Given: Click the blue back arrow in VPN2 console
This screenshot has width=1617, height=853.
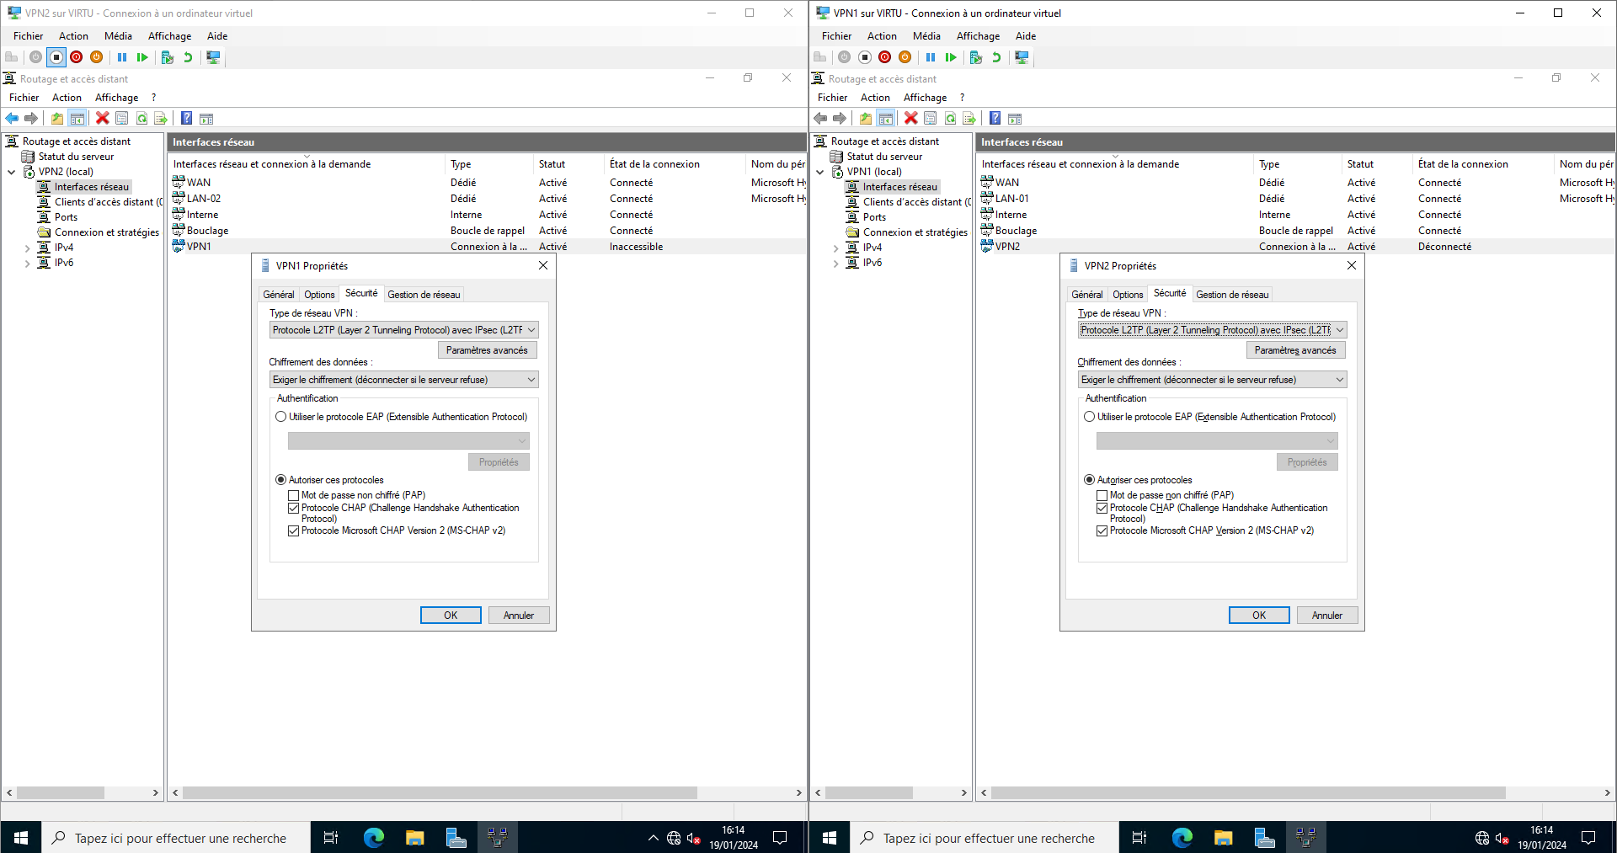Looking at the screenshot, I should (12, 119).
